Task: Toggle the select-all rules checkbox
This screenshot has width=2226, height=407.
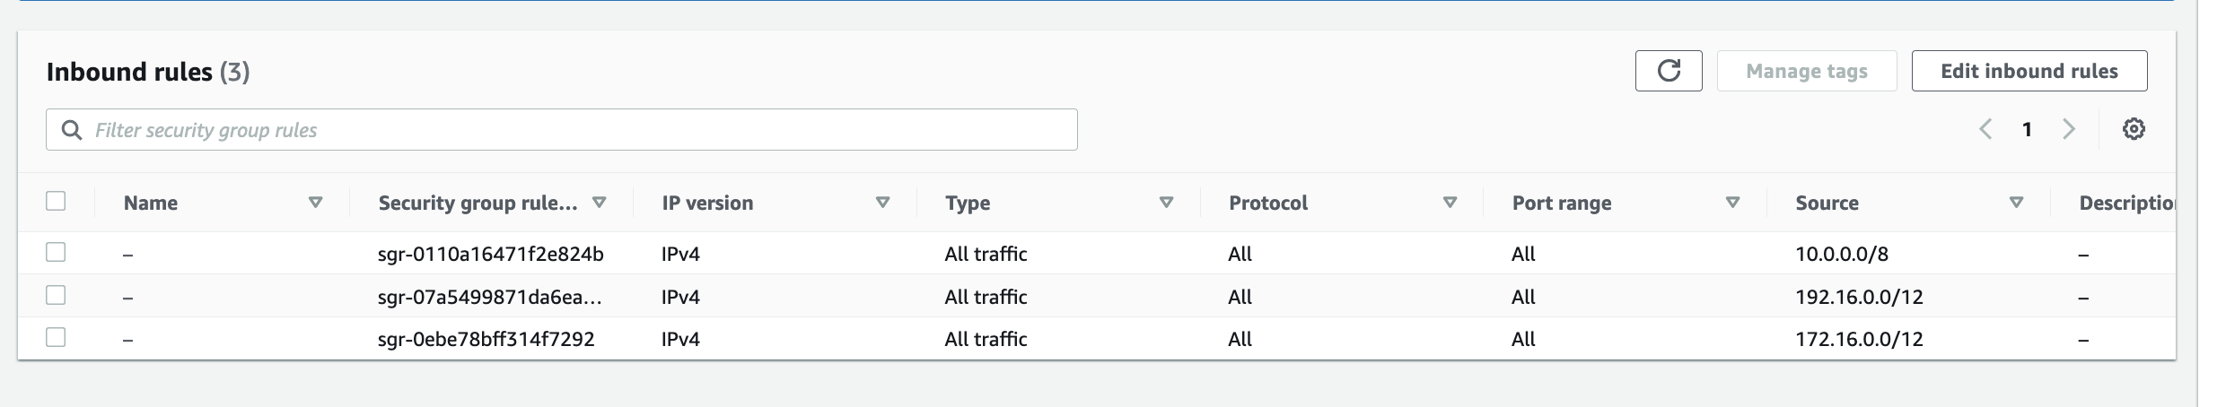Action: (56, 201)
